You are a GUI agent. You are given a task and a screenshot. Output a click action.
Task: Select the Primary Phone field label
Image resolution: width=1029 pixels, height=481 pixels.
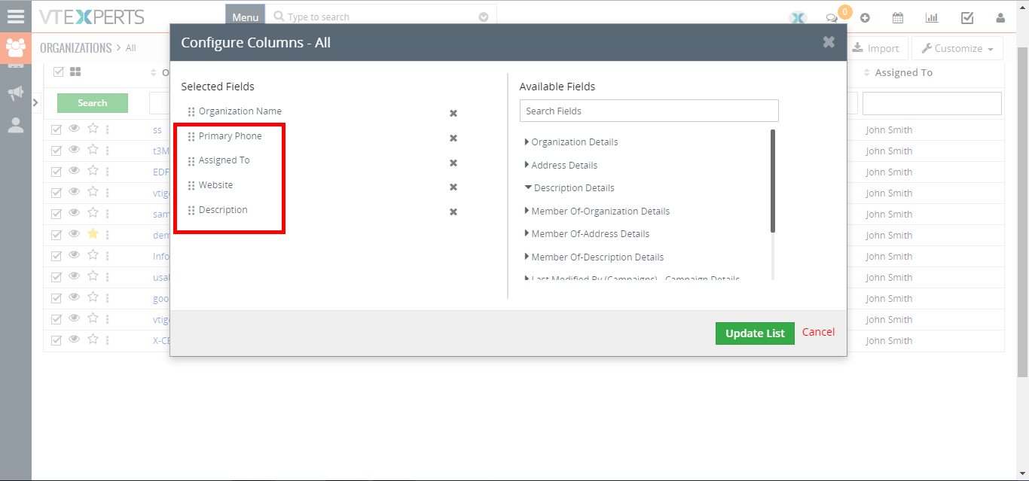pyautogui.click(x=231, y=136)
